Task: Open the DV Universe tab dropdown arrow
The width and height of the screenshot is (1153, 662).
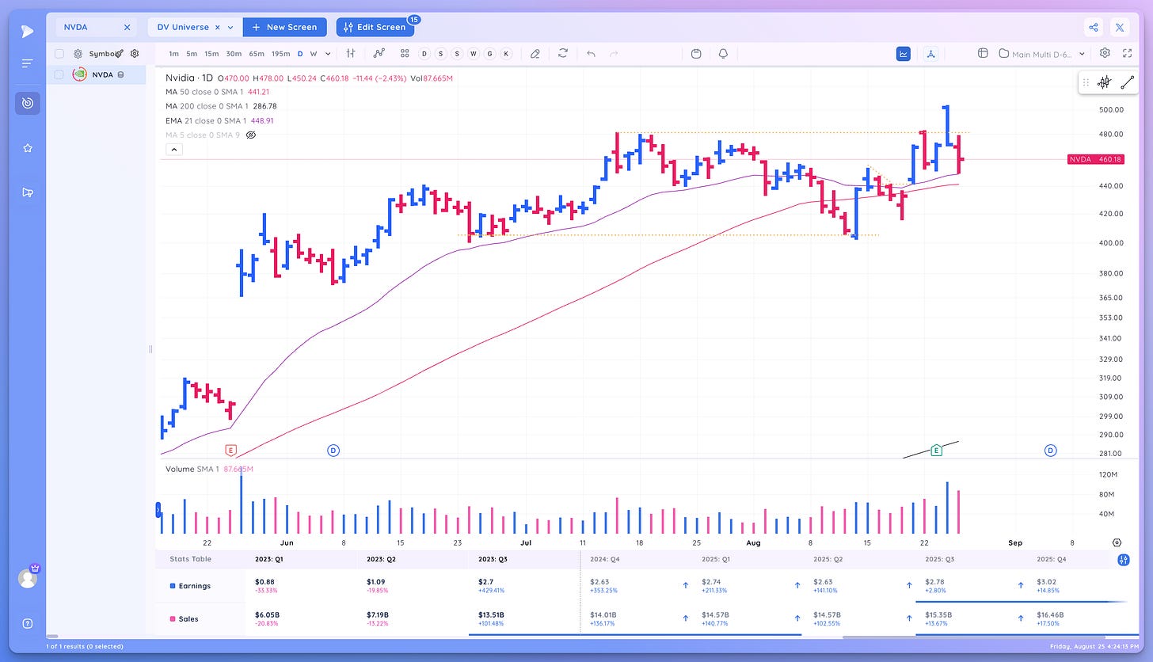Action: tap(230, 27)
